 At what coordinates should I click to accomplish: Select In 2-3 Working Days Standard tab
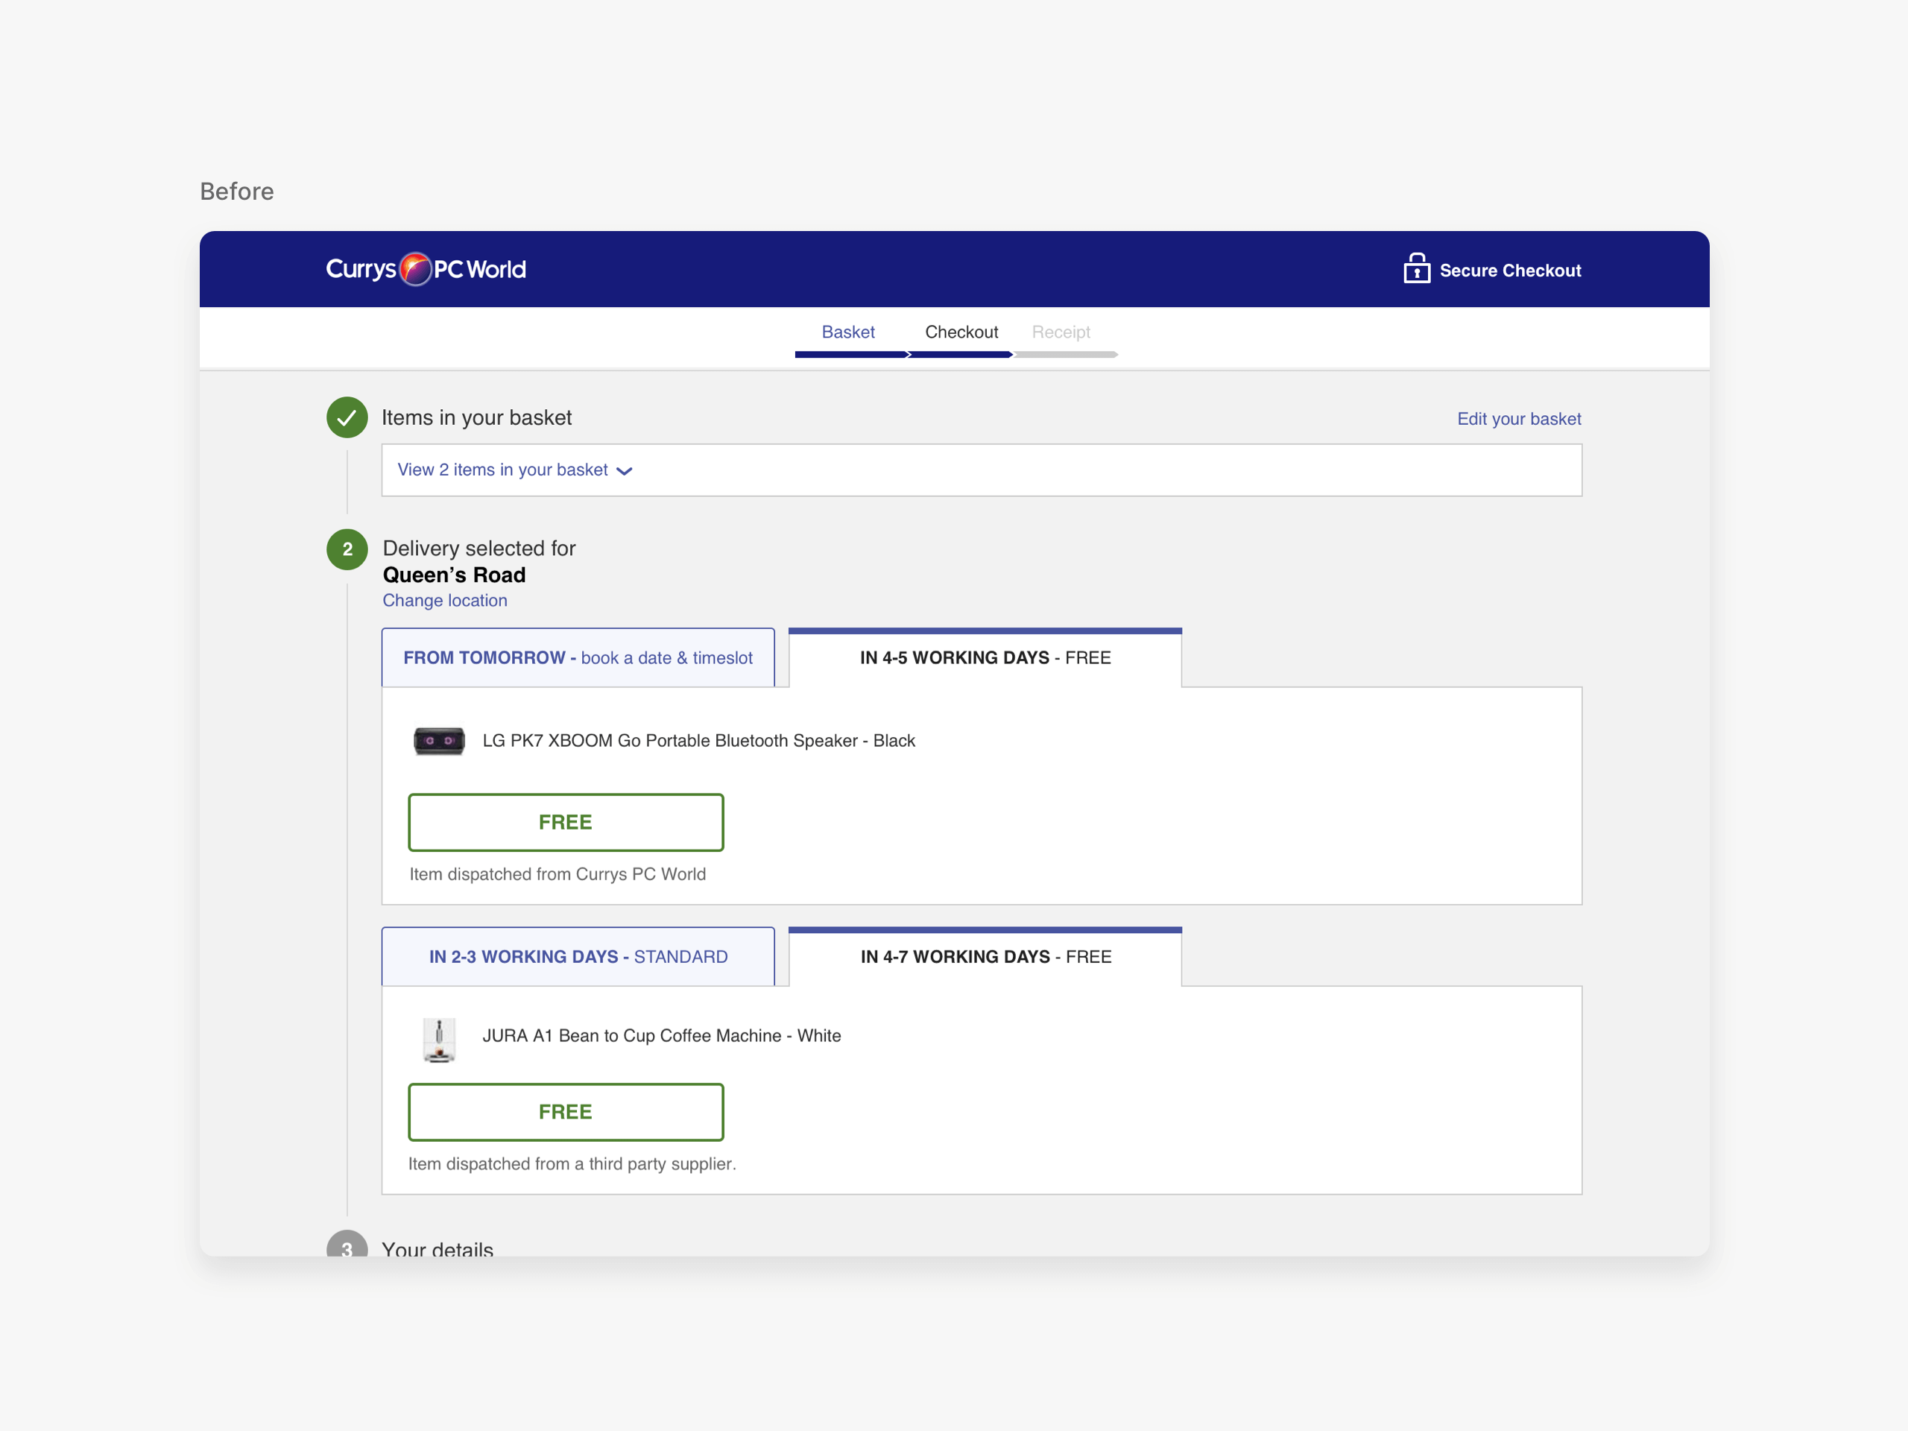pyautogui.click(x=578, y=956)
